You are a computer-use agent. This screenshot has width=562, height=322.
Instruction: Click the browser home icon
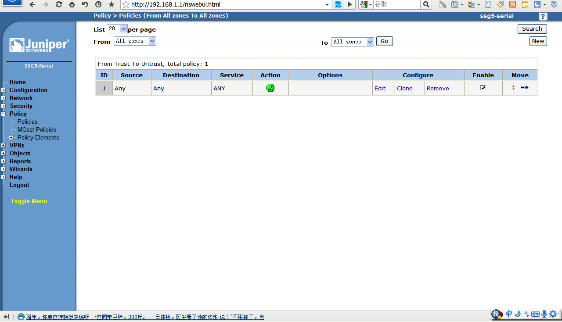pyautogui.click(x=72, y=5)
